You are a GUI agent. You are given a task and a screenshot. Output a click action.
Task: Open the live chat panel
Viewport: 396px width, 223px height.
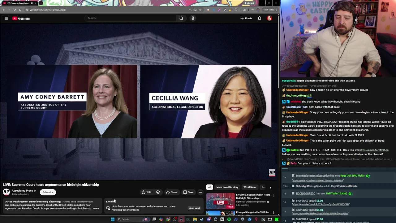[195, 208]
